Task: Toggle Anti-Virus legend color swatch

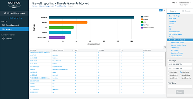Action: (x=142, y=17)
